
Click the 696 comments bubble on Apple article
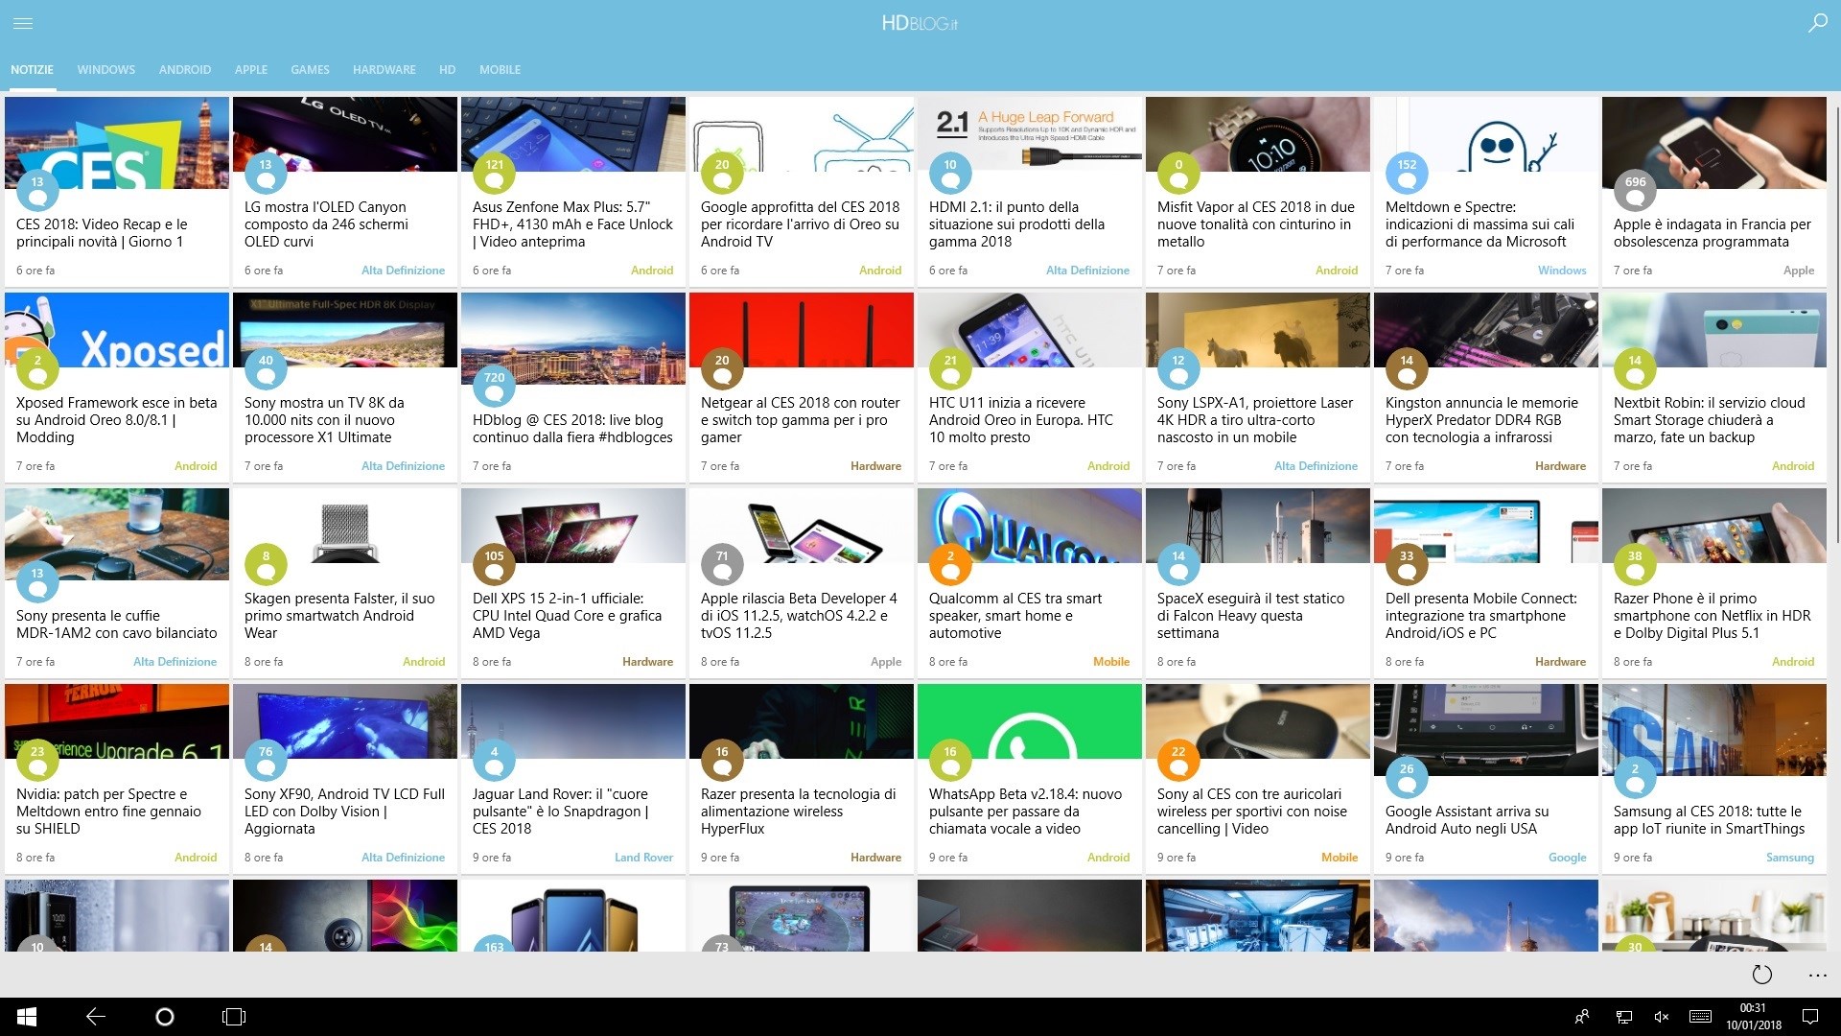[x=1635, y=189]
